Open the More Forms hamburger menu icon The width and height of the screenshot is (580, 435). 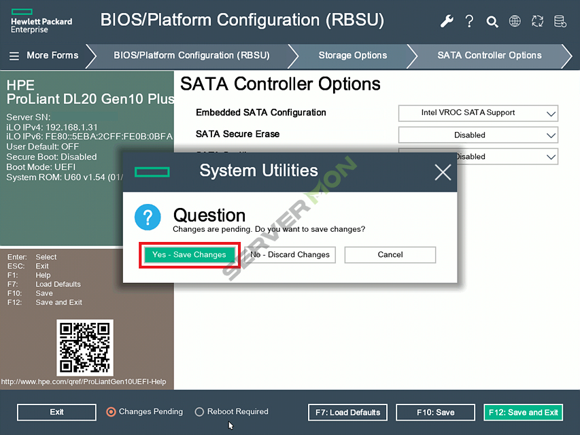point(14,56)
